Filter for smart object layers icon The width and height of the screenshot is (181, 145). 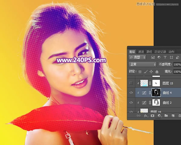(178, 57)
